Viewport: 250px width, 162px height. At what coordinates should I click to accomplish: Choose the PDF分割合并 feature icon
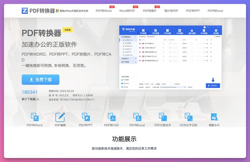coord(163,117)
